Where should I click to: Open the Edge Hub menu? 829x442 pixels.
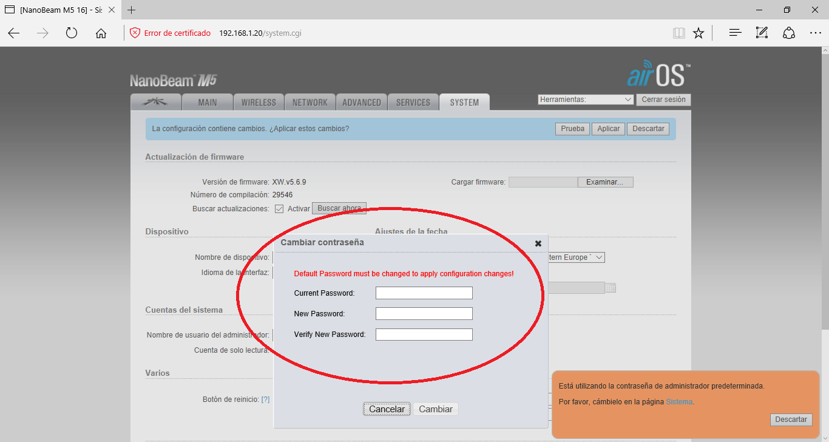click(x=735, y=33)
